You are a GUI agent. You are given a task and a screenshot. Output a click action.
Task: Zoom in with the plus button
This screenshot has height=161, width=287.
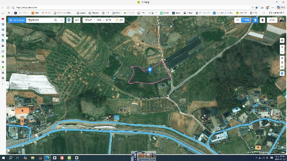point(282,47)
